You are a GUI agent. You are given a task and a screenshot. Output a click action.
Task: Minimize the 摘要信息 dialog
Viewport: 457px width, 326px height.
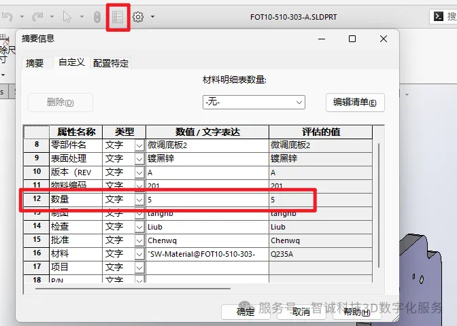coord(322,39)
